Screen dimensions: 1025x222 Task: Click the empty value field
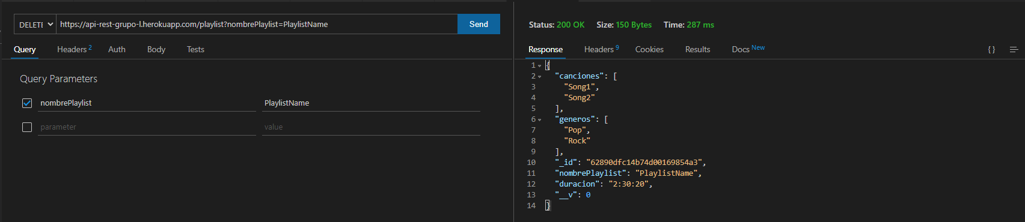371,127
